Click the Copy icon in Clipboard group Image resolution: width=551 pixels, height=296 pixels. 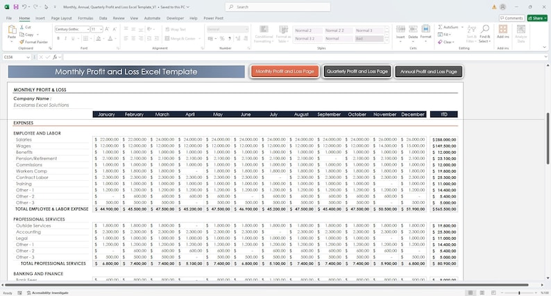[22, 35]
